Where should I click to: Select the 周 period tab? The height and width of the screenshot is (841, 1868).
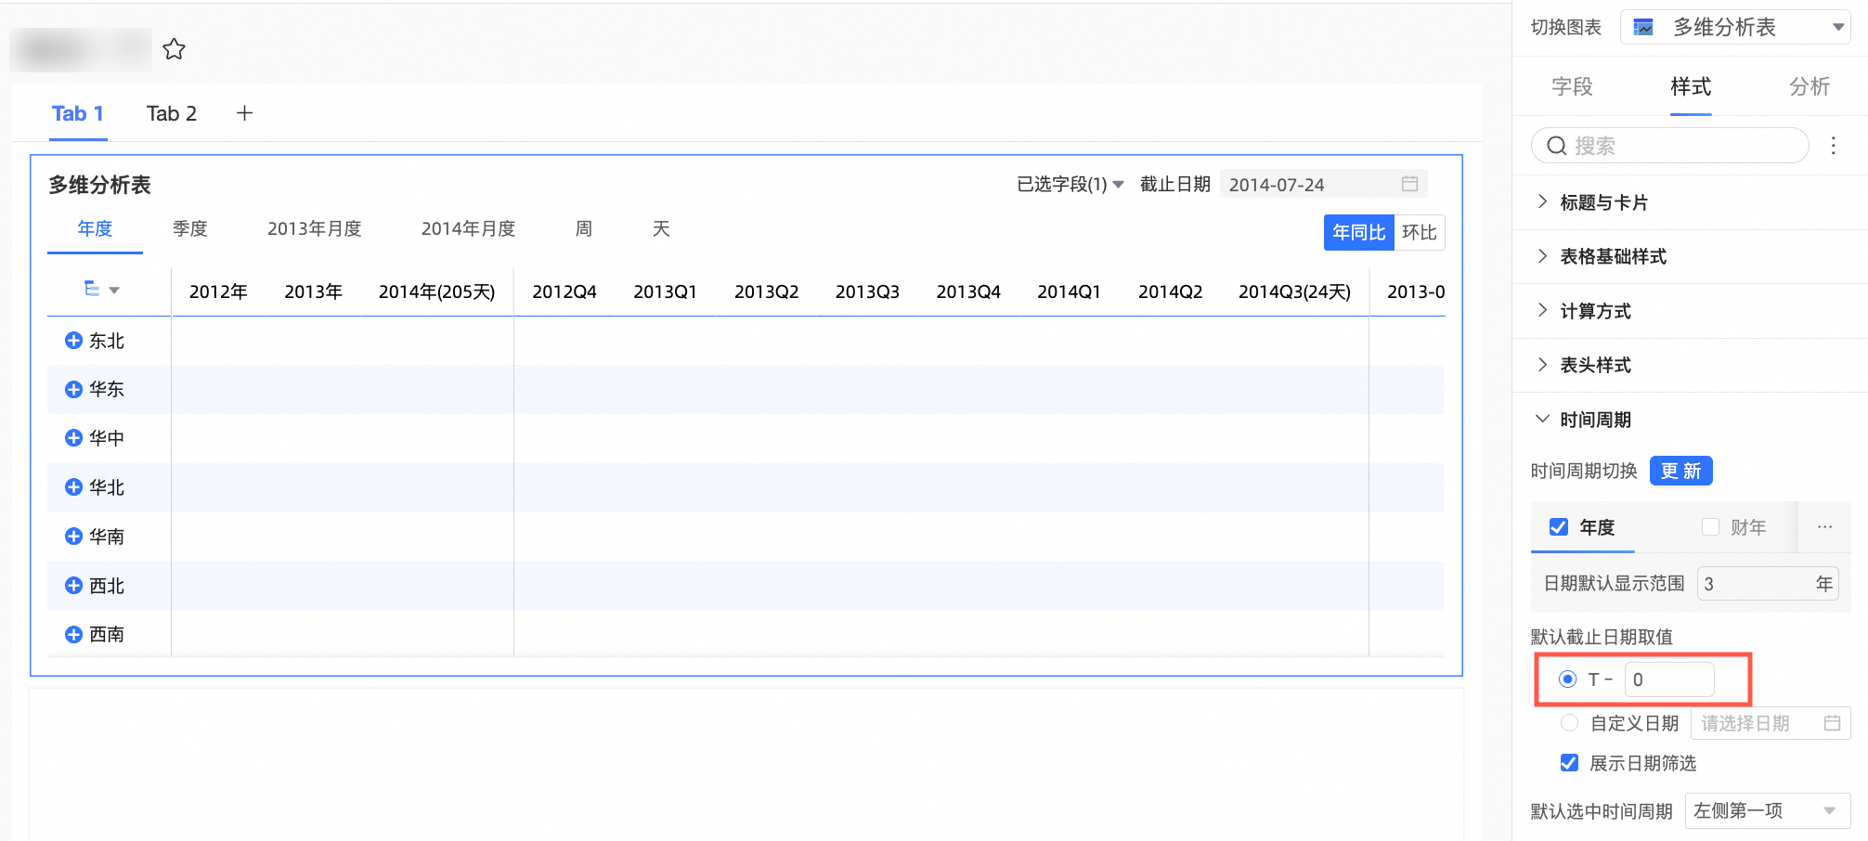pos(584,228)
